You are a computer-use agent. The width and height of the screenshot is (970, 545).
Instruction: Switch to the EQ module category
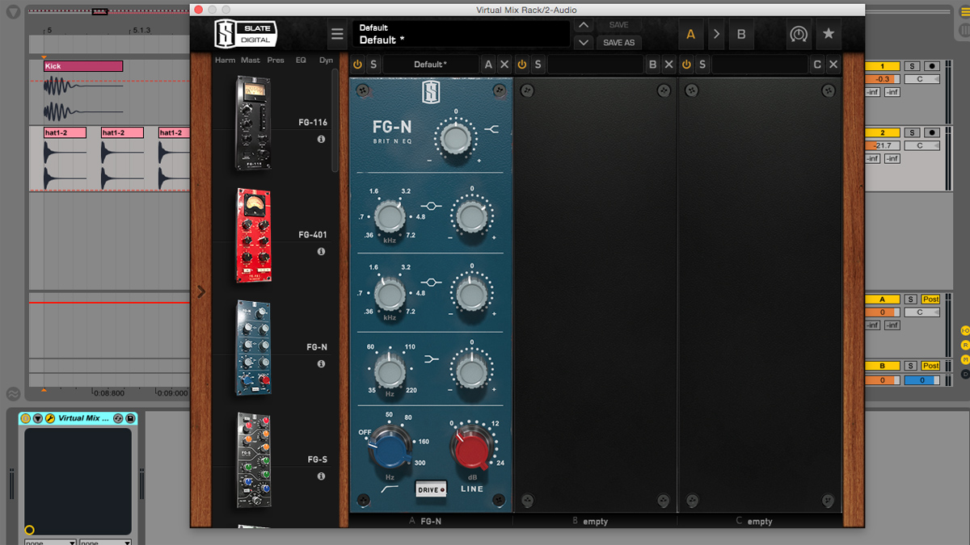301,61
